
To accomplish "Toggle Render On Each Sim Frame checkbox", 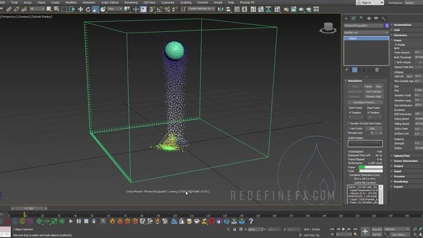I will [349, 124].
